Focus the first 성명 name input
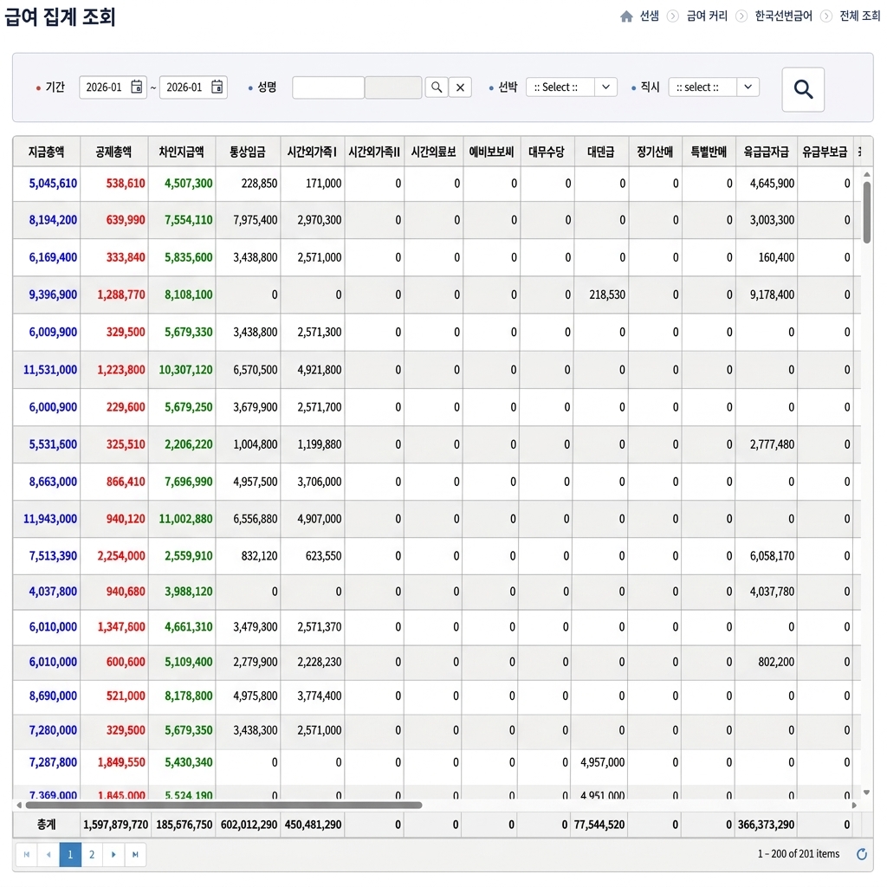The image size is (887, 887). [x=328, y=87]
